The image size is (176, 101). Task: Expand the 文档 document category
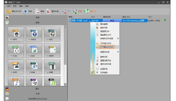[36, 94]
